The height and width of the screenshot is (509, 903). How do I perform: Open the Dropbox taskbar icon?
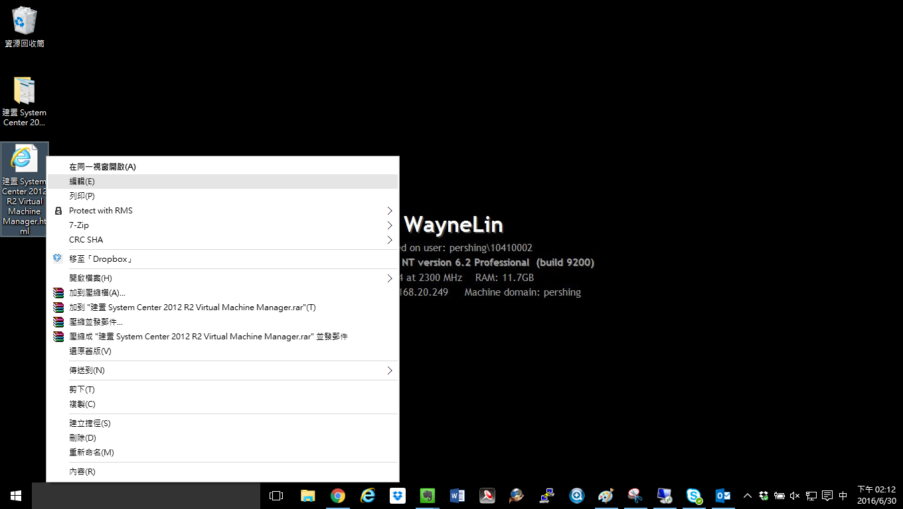(398, 496)
